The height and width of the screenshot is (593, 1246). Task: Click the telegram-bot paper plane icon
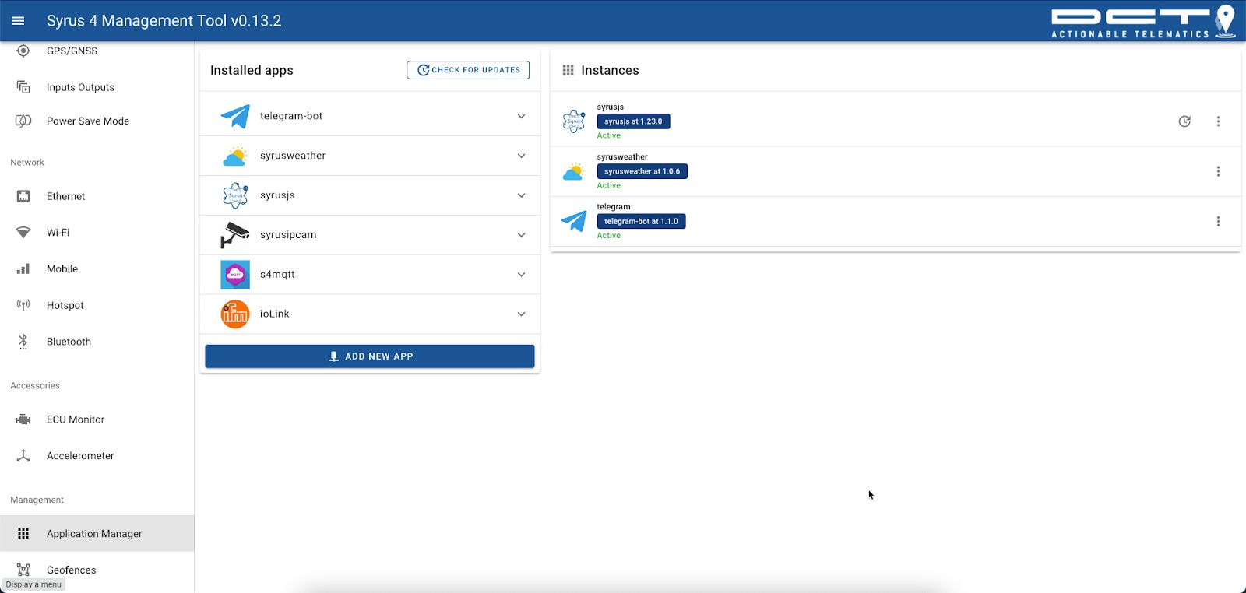(234, 116)
